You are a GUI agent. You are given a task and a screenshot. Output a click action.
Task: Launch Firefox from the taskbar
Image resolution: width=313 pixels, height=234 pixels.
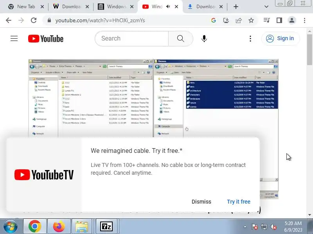(59, 227)
